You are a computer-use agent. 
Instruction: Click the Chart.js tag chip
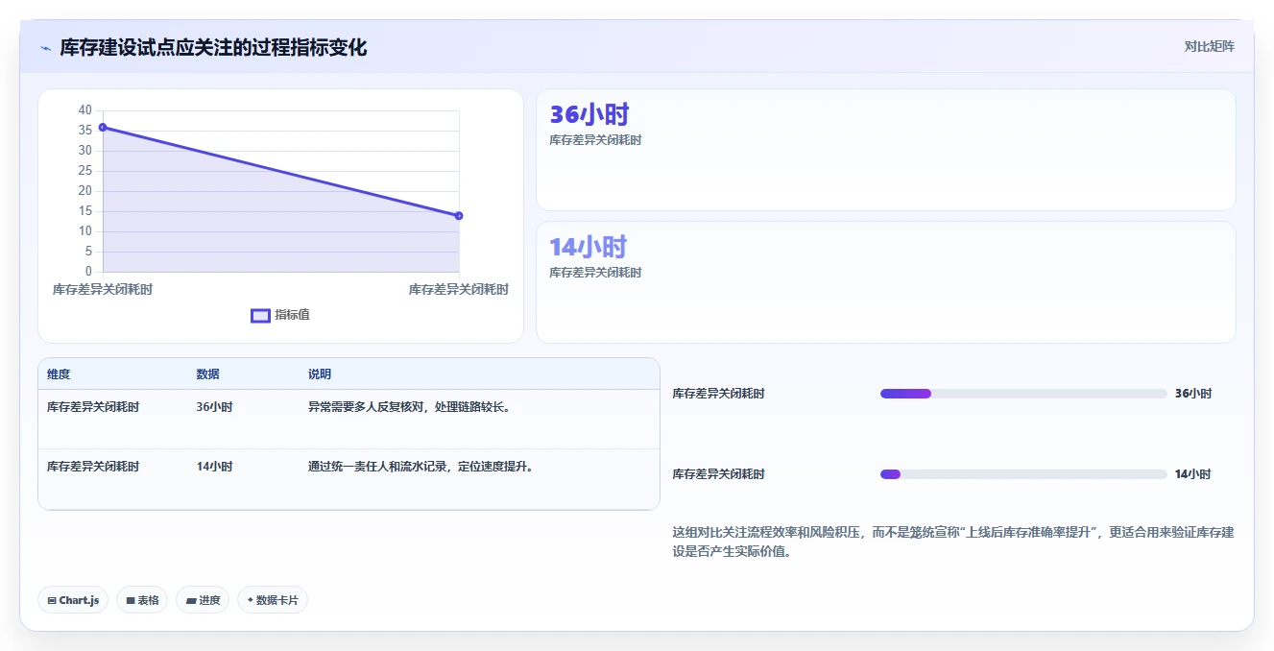tap(73, 600)
